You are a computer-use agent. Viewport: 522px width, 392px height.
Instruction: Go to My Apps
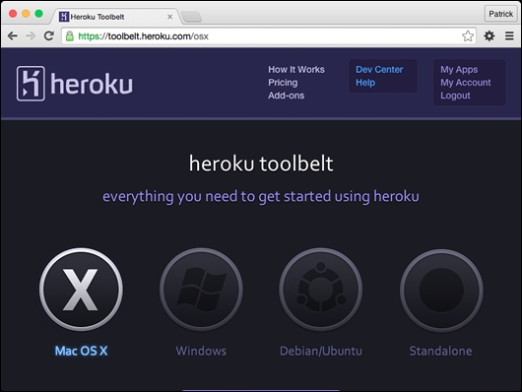pos(459,69)
